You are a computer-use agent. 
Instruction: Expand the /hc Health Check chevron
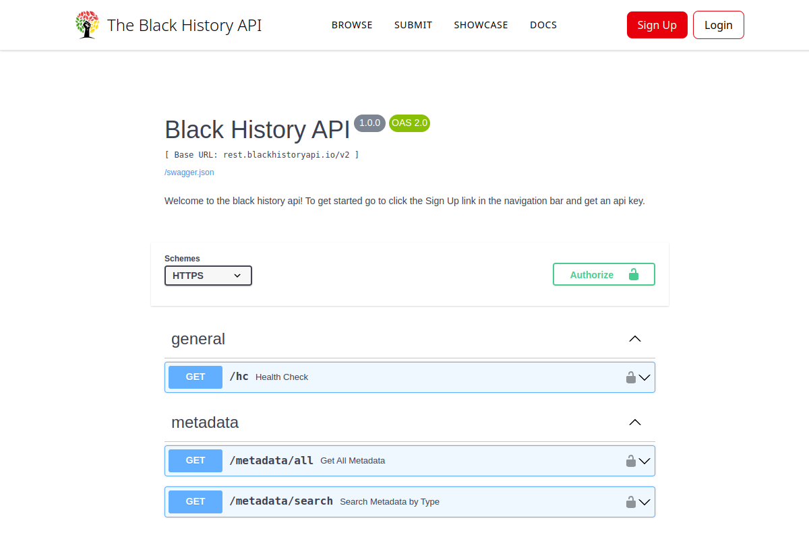tap(645, 377)
